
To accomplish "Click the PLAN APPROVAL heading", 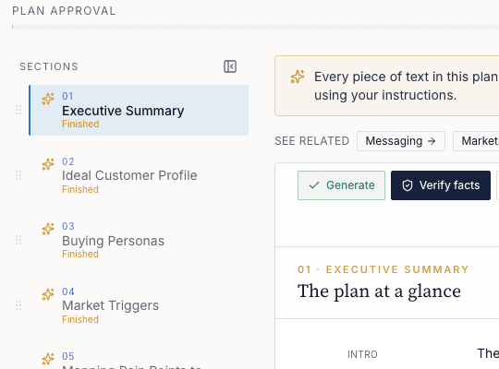I will pos(64,11).
